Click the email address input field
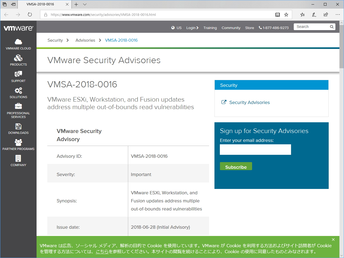 tap(255, 149)
